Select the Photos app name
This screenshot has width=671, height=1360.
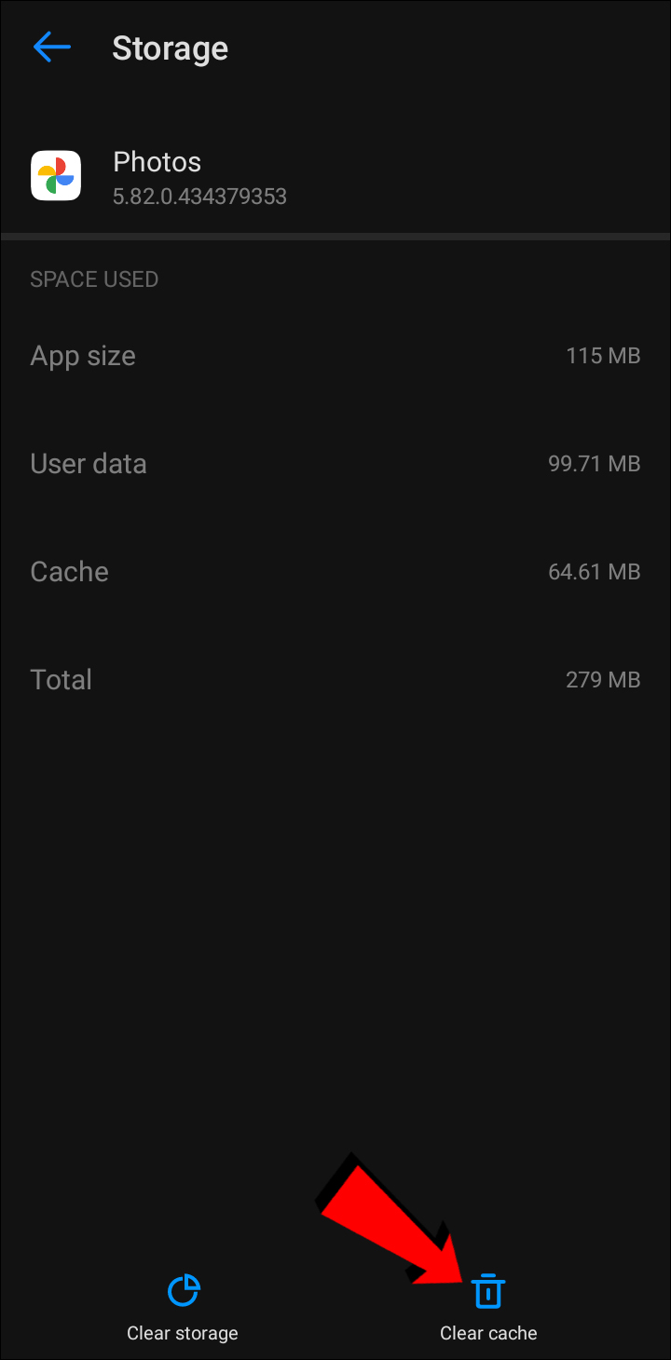coord(157,162)
